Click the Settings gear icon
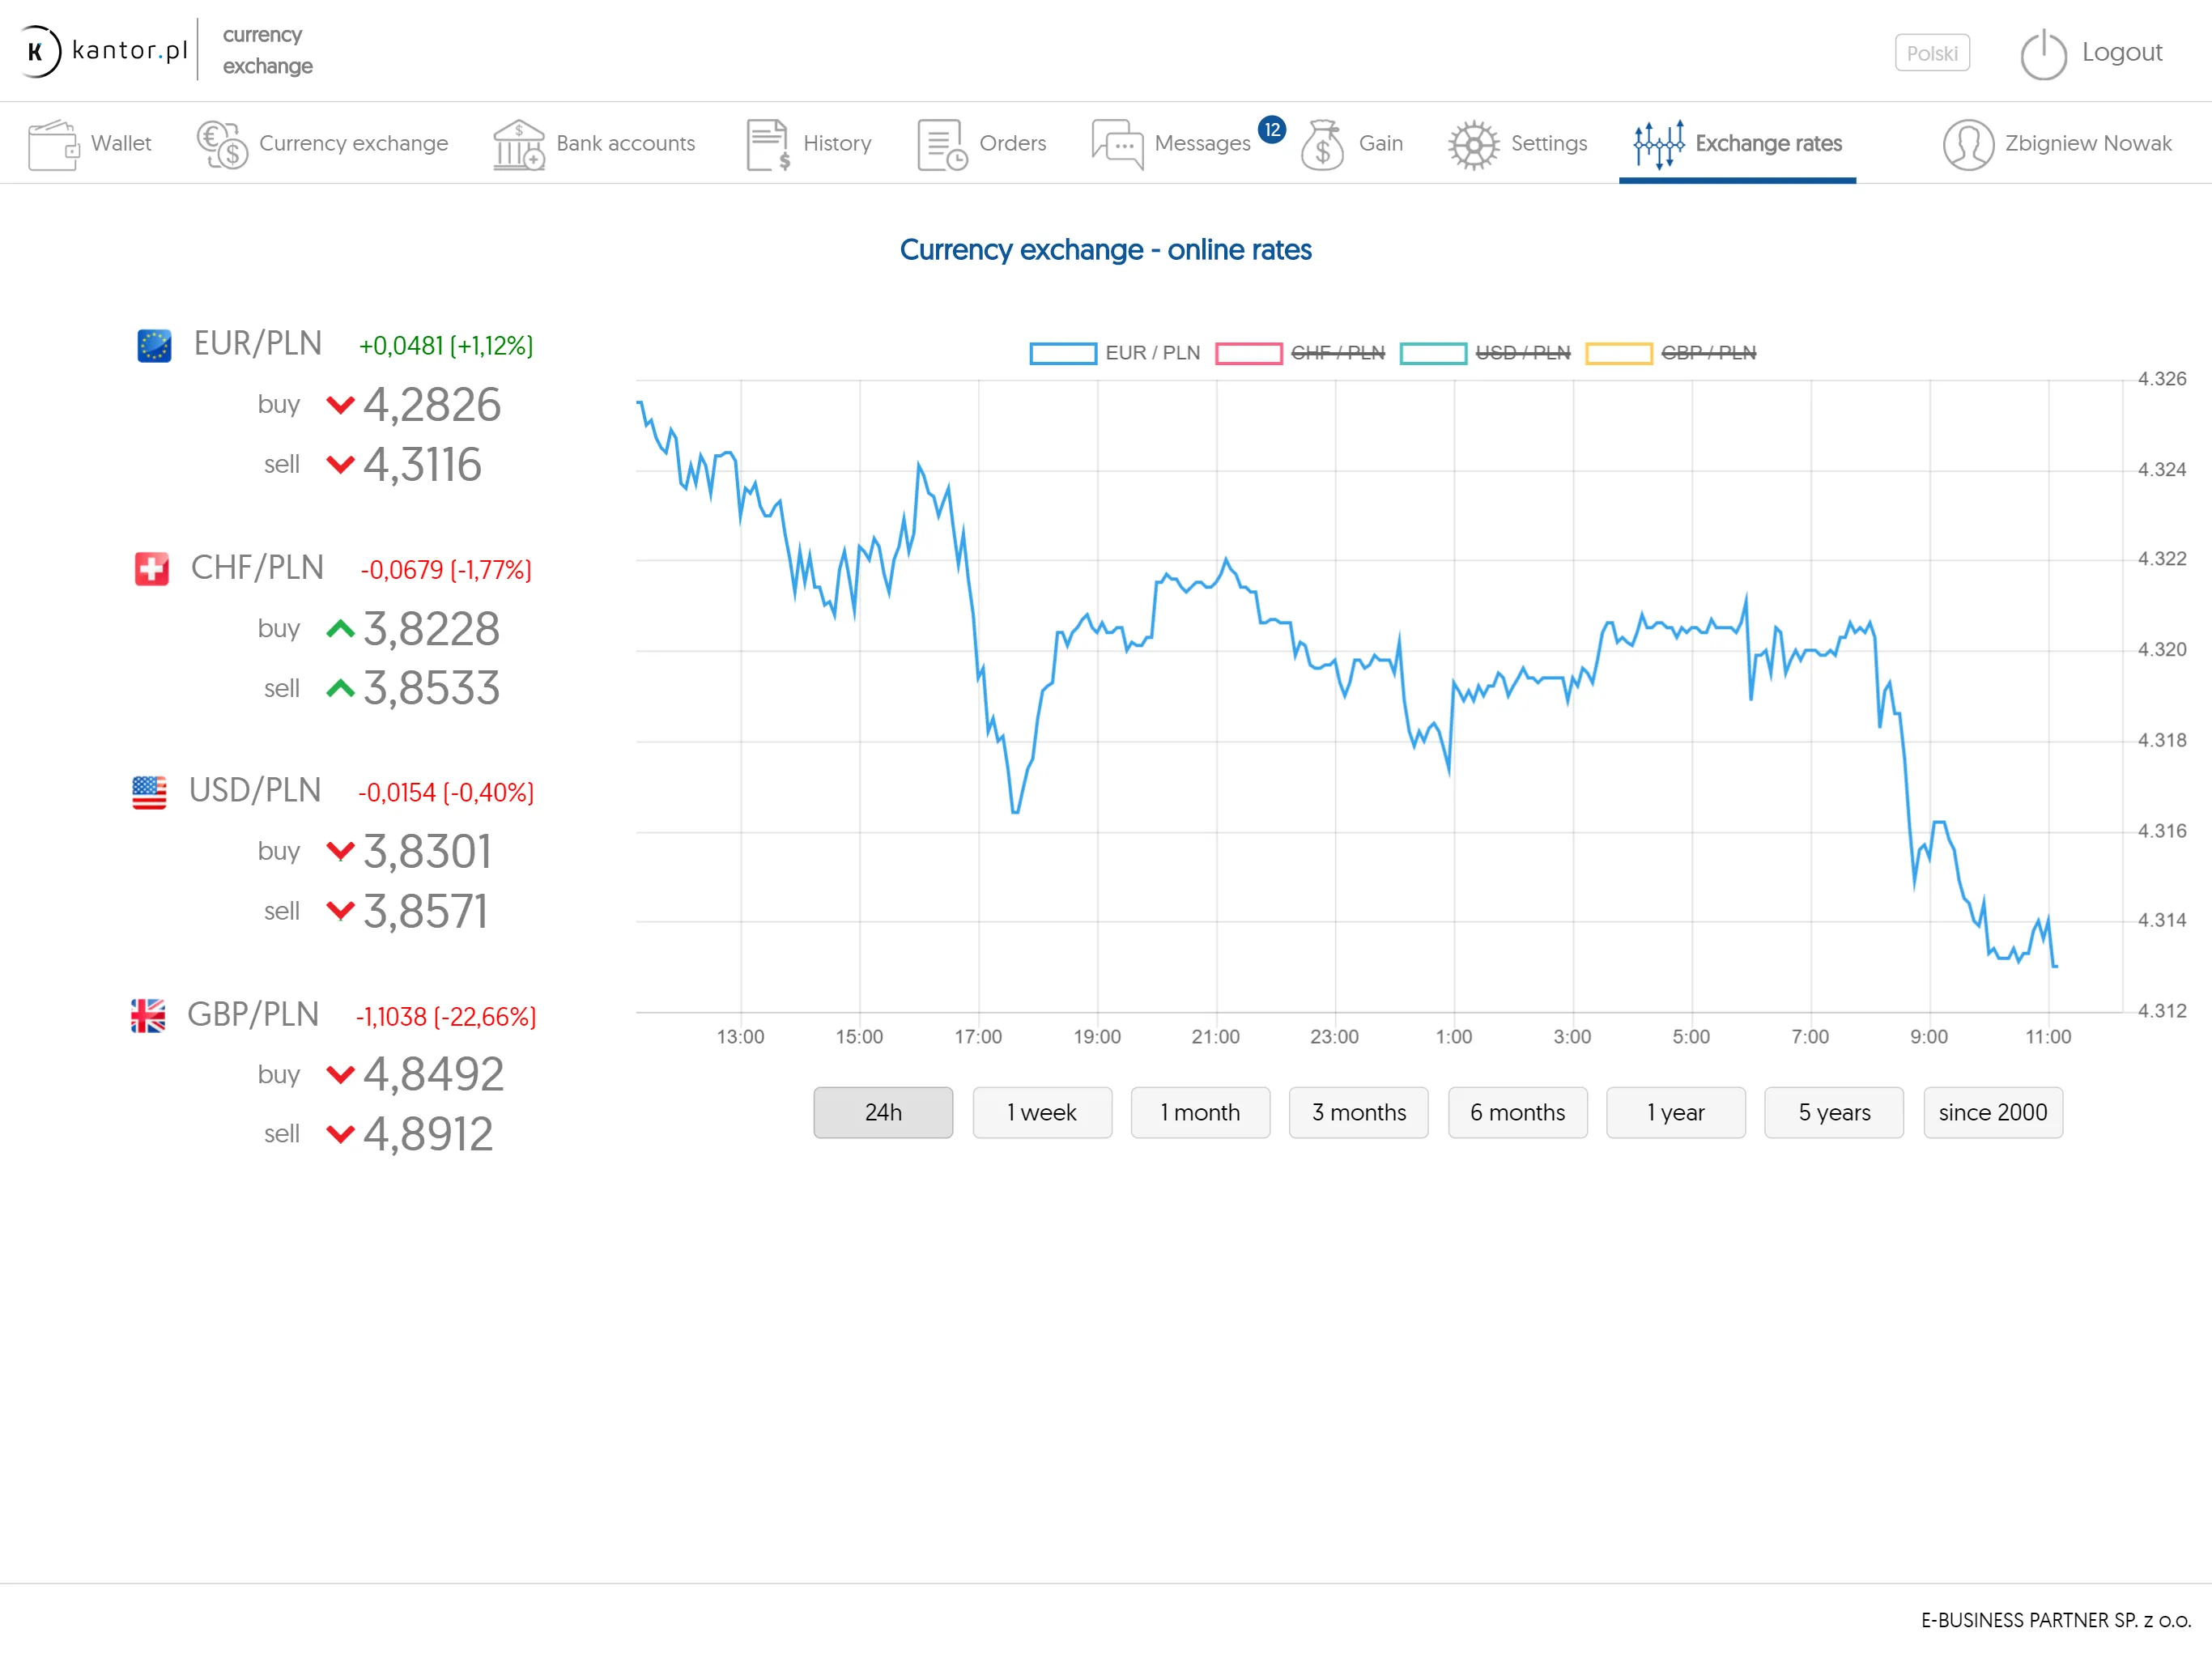 [x=1474, y=142]
